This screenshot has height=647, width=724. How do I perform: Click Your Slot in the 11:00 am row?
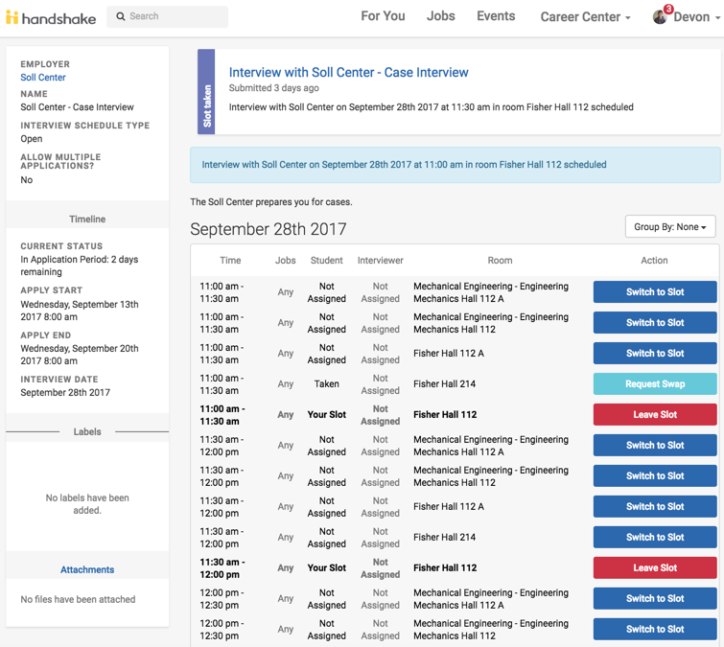[x=326, y=414]
